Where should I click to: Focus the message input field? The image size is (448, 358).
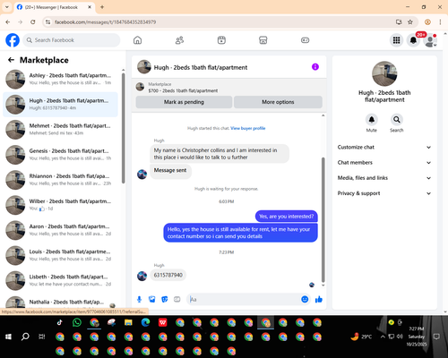[x=245, y=299]
